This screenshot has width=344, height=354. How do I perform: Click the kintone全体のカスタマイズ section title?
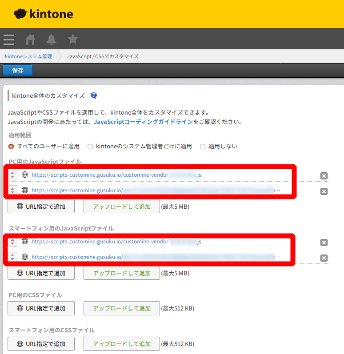click(x=48, y=95)
